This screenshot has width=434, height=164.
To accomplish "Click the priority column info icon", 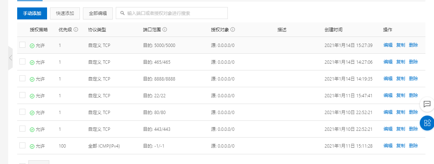I will click(x=76, y=30).
